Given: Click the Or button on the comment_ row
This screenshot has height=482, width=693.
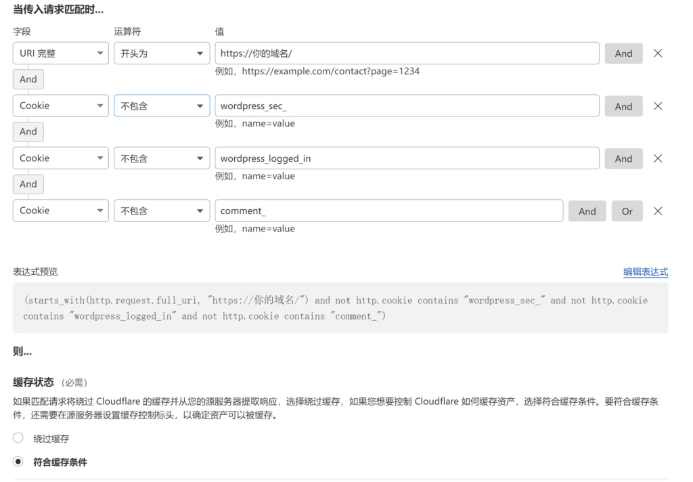Looking at the screenshot, I should click(627, 211).
